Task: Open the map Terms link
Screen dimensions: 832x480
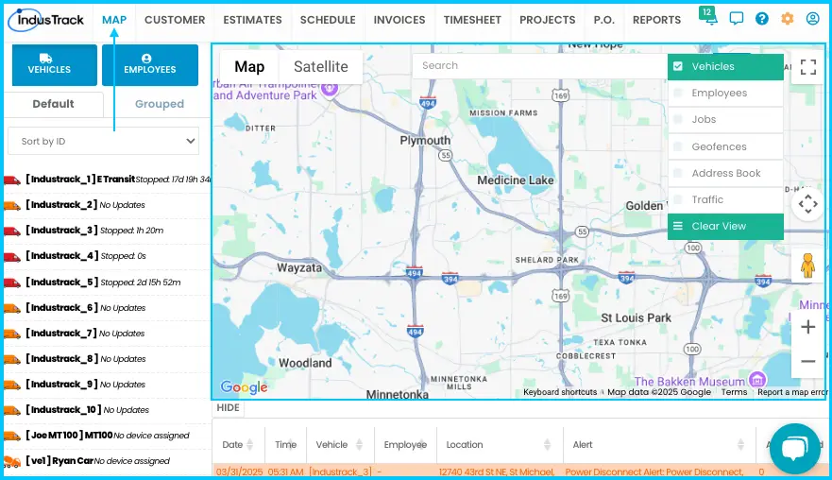Action: 734,392
